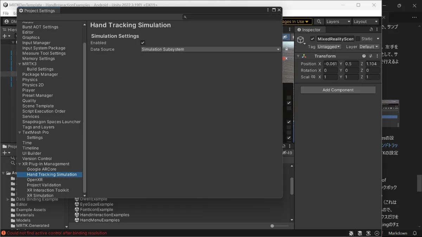Open Transform component three-dot menu
This screenshot has height=237, width=422.
377,56
